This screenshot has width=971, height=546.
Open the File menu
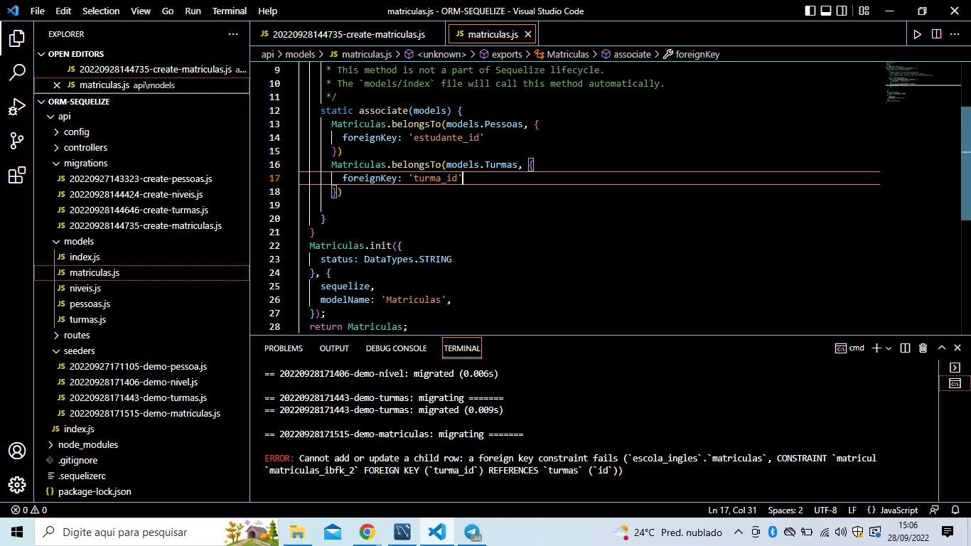click(38, 11)
